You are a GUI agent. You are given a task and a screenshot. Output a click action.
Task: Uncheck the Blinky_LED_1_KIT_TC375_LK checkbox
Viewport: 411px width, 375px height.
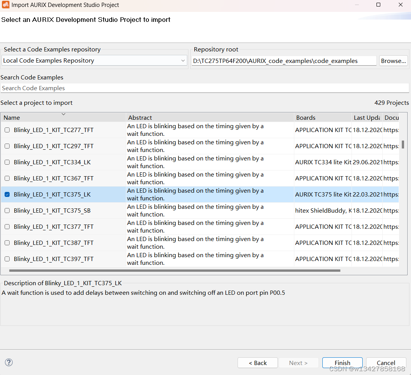(7, 195)
